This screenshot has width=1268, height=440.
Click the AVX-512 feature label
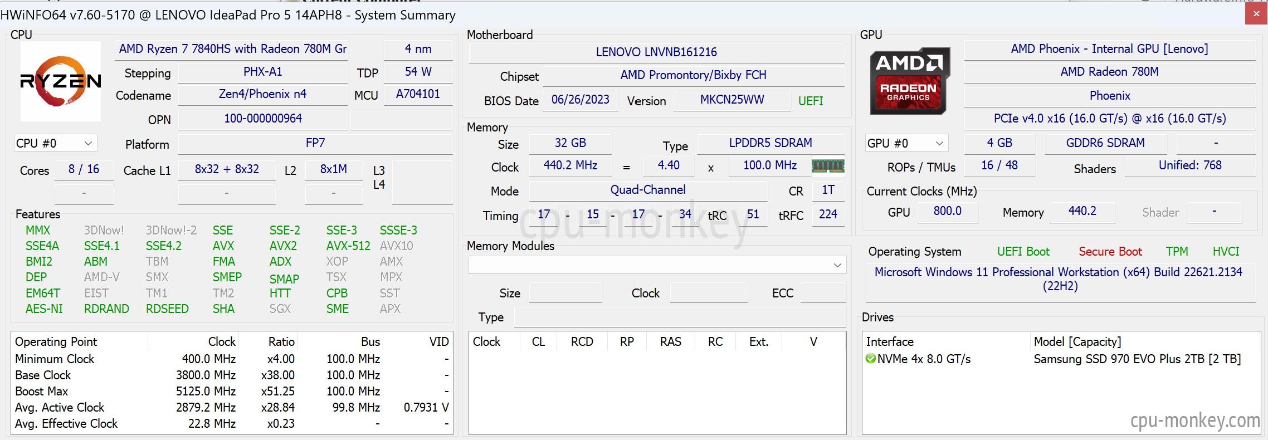(x=348, y=246)
